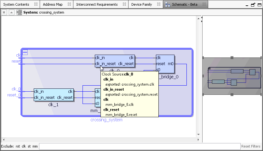
Task: Toggle the clk exclude filter
Action: pyautogui.click(x=24, y=146)
